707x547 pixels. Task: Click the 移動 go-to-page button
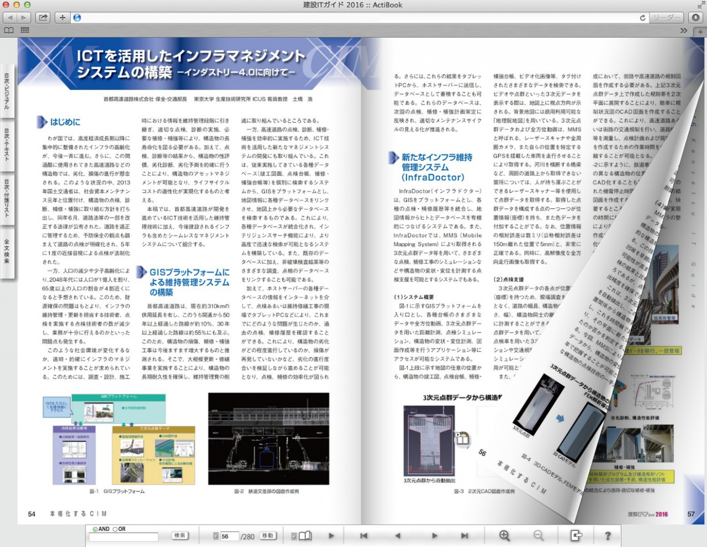267,535
